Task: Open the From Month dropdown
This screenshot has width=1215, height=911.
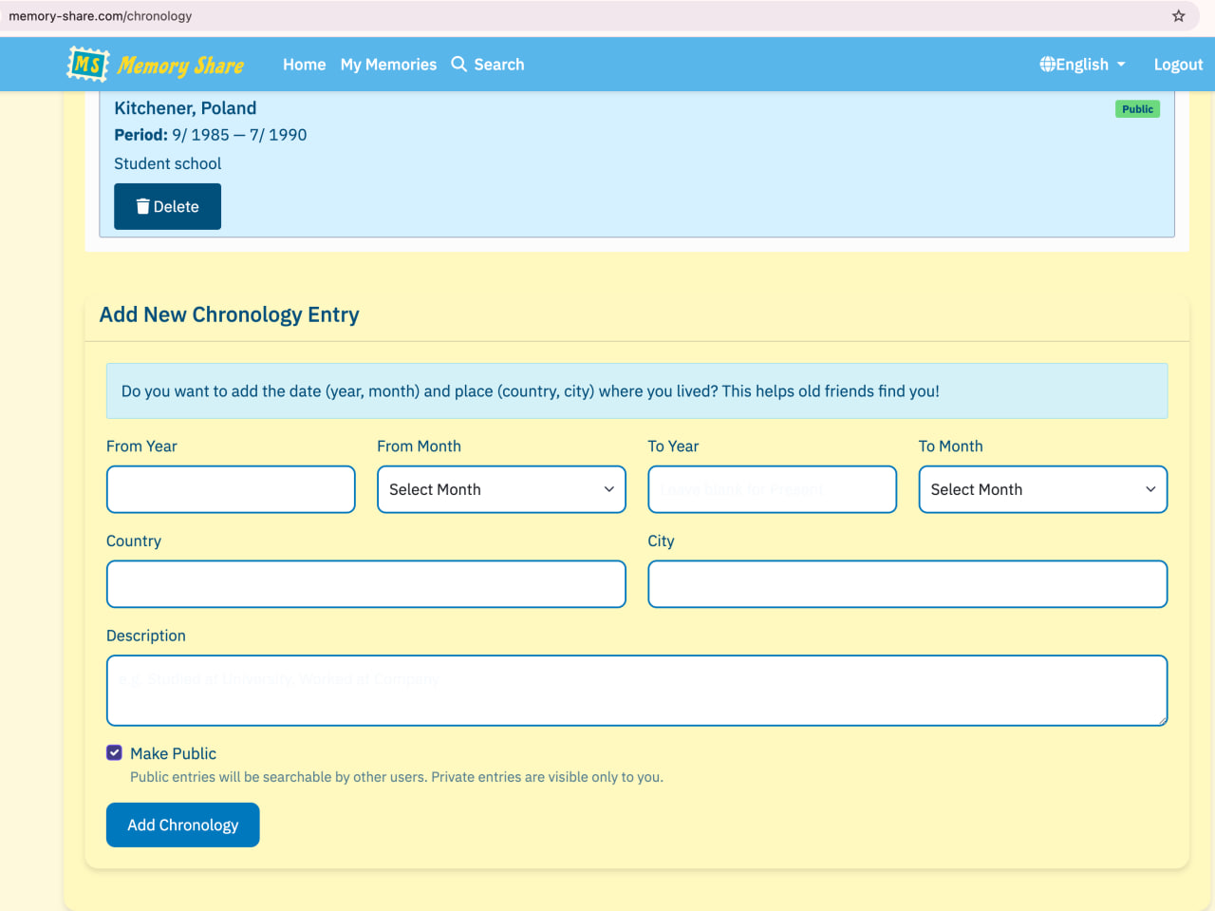Action: (501, 489)
